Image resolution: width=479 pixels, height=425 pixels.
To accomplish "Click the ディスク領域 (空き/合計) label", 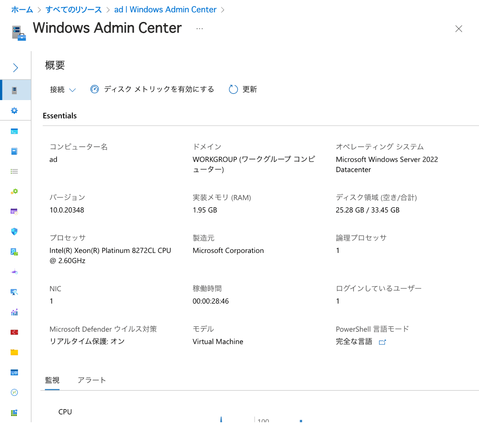I will coord(376,197).
